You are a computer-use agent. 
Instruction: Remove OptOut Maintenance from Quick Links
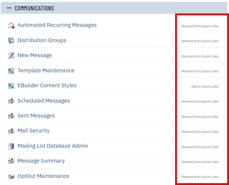click(x=200, y=177)
